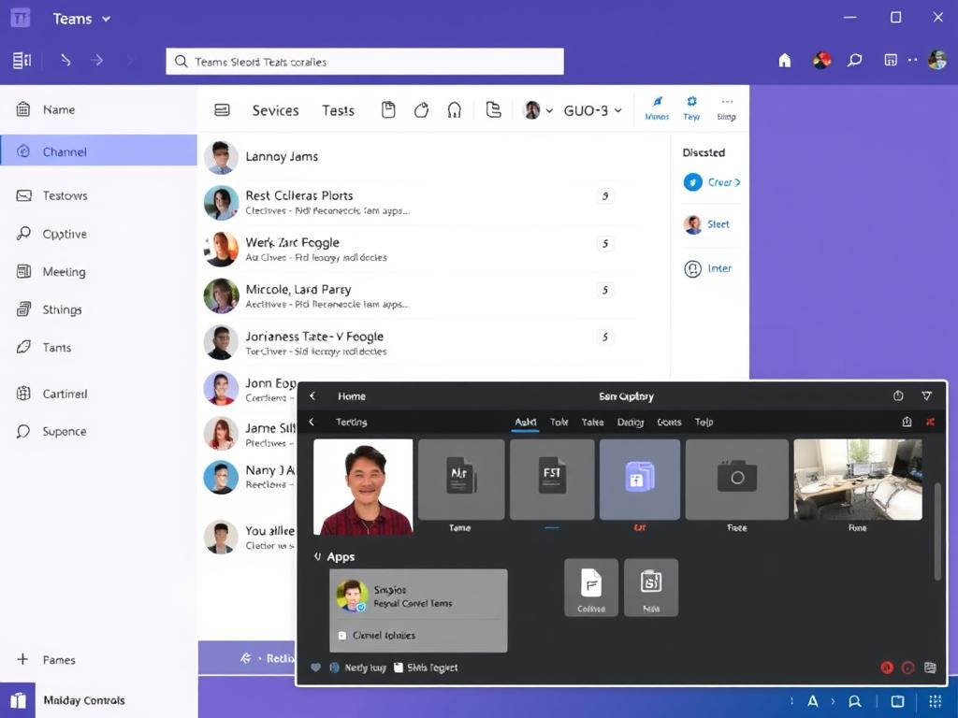Click the scrollbar in dark window
The width and height of the screenshot is (958, 718).
click(x=937, y=531)
